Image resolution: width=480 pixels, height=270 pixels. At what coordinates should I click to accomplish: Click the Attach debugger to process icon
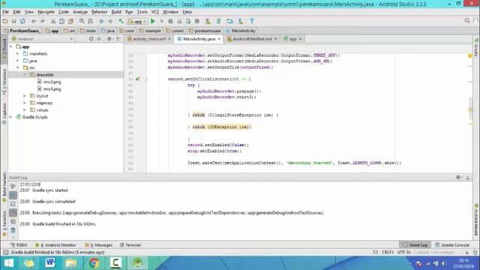(x=188, y=21)
